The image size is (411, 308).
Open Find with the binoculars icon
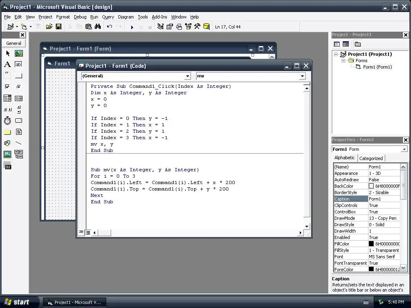pyautogui.click(x=98, y=27)
